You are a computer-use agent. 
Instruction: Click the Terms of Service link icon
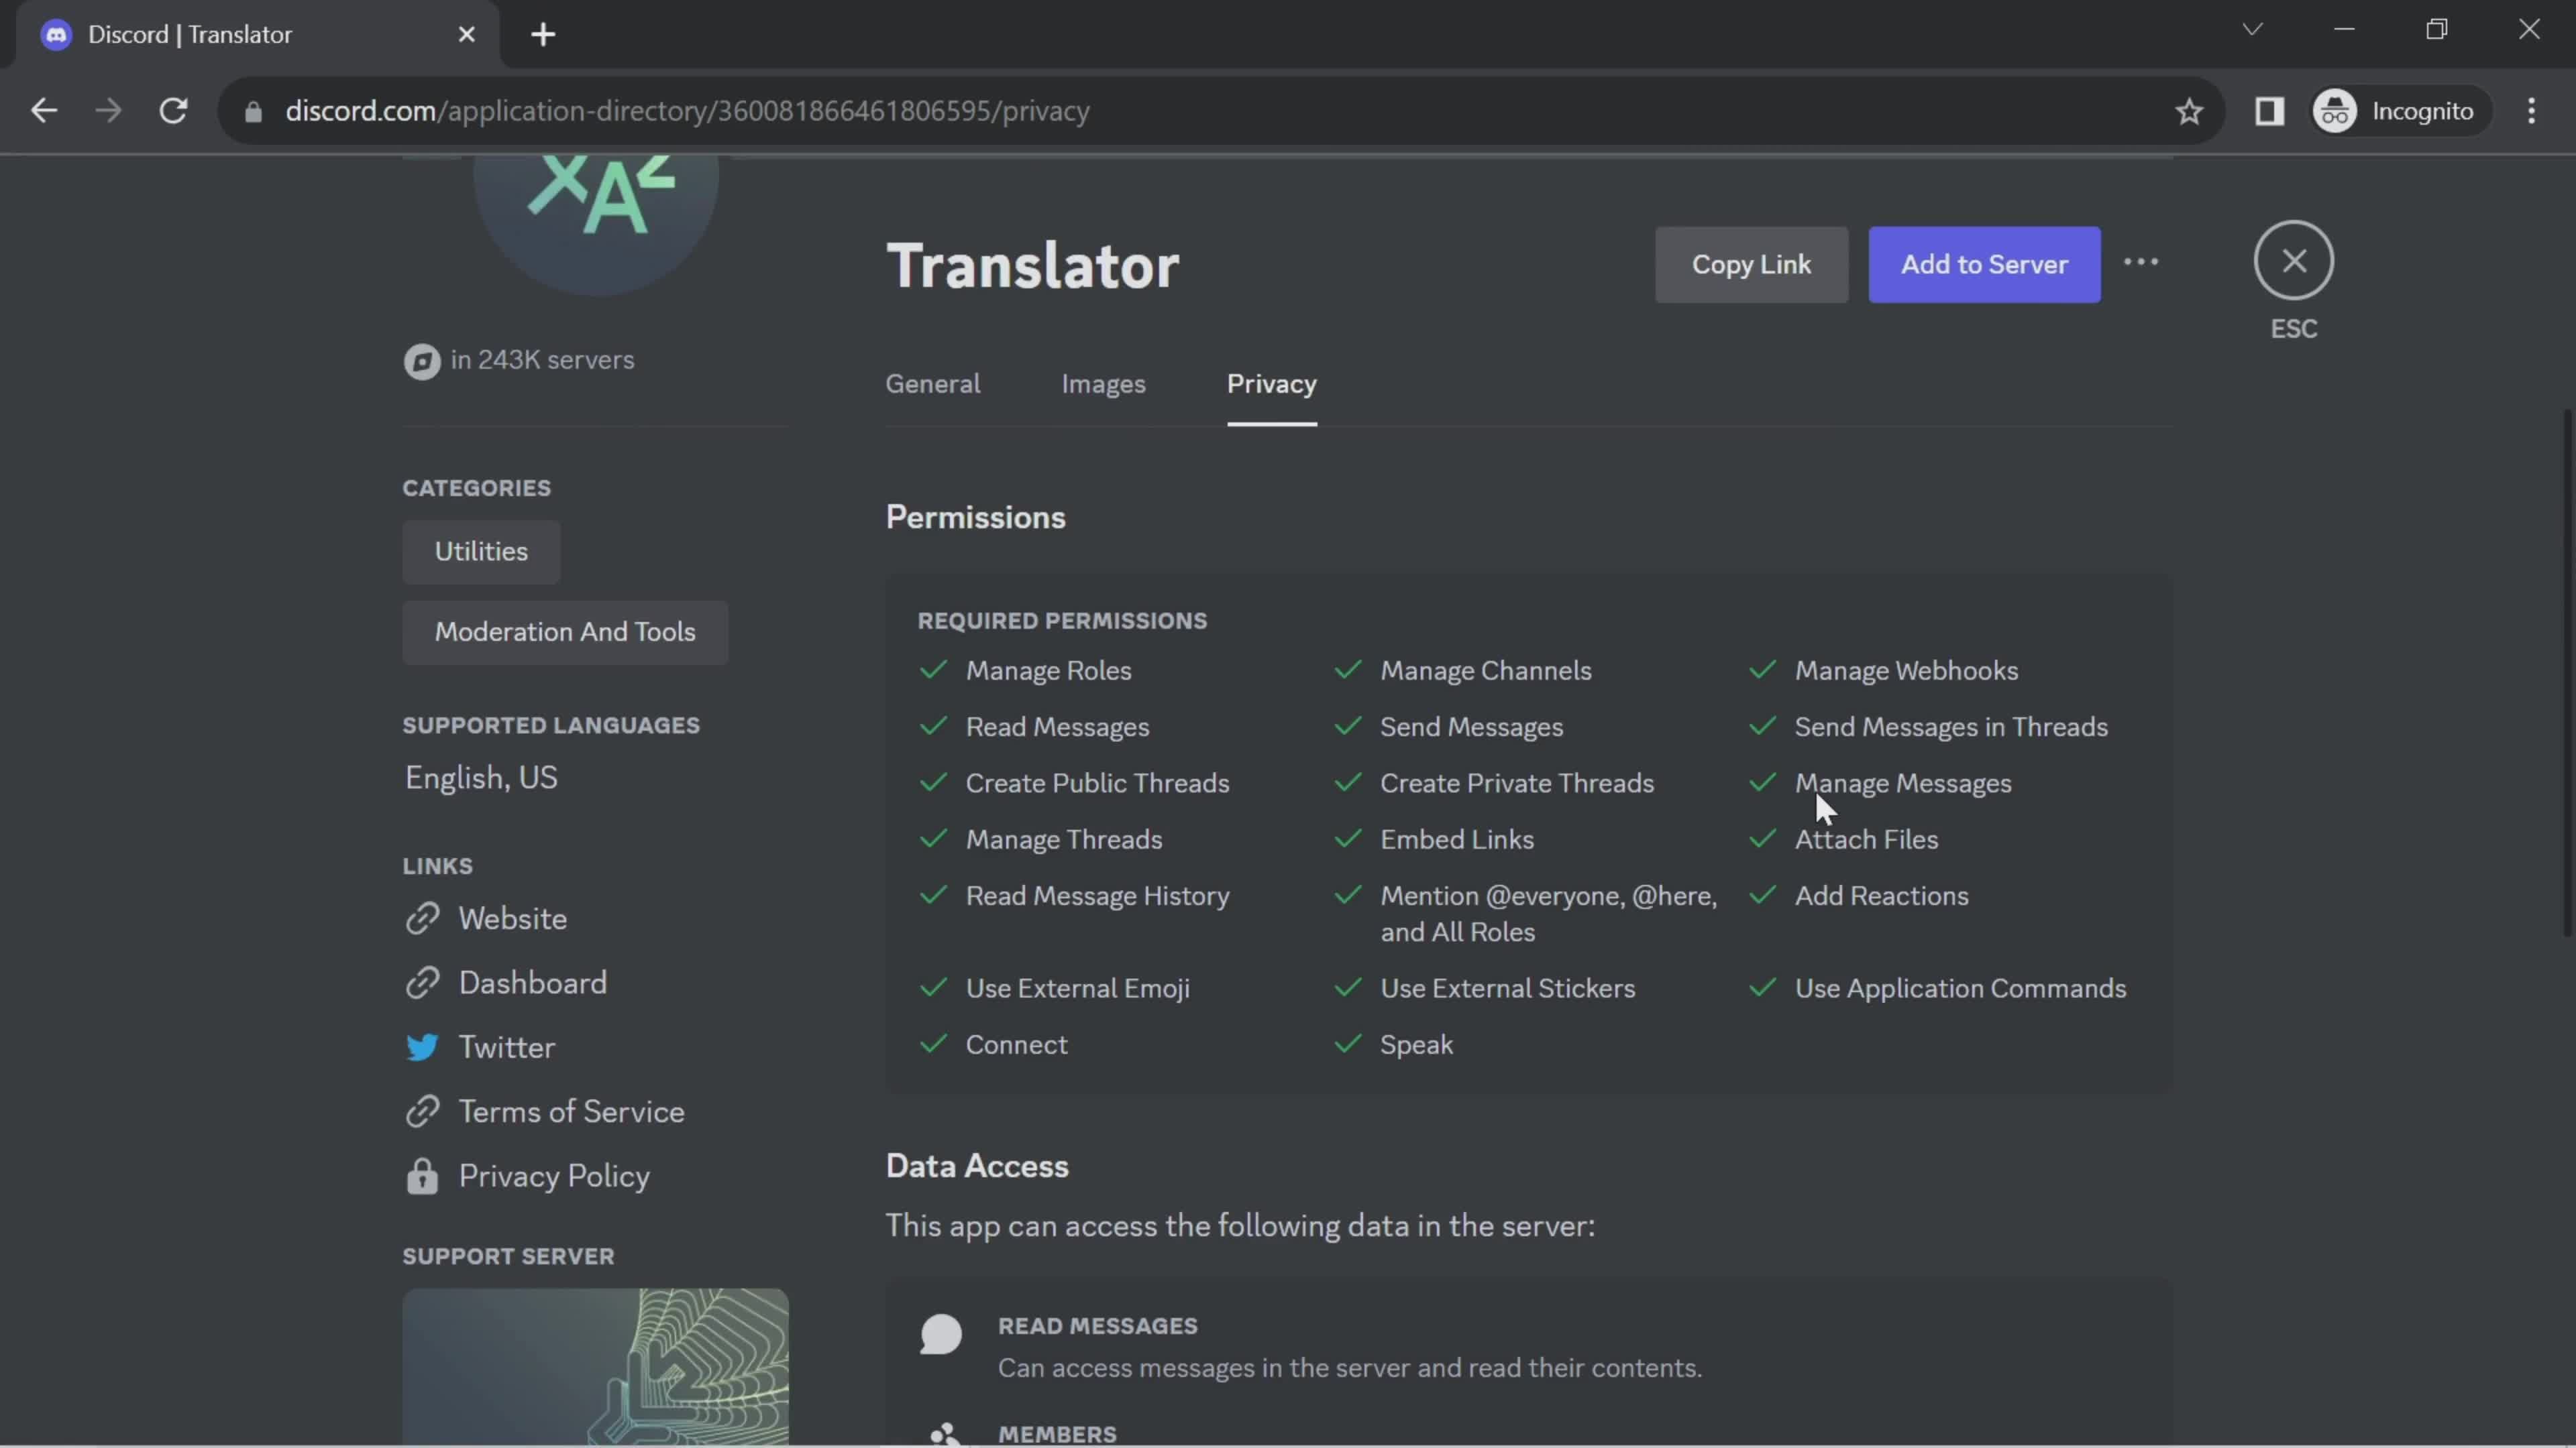(422, 1111)
